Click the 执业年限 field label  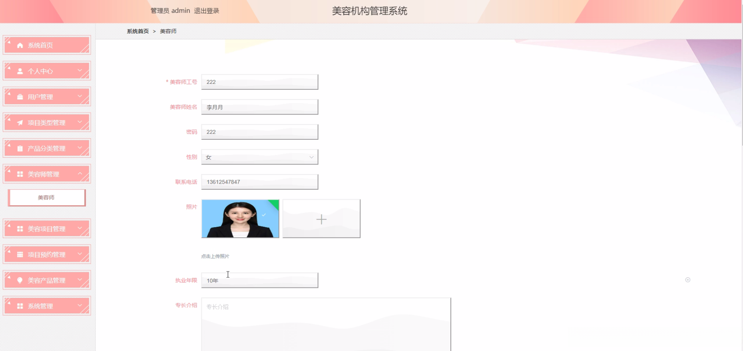[x=186, y=280]
